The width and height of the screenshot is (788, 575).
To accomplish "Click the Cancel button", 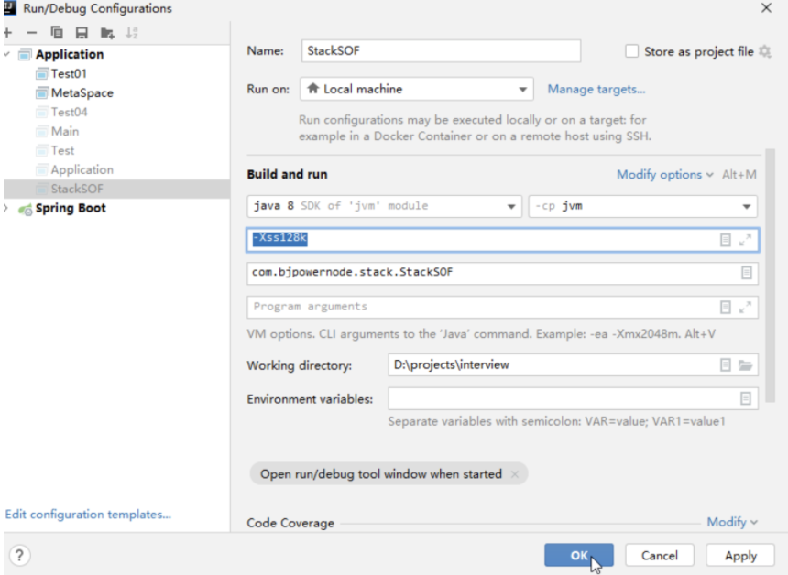I will [660, 556].
